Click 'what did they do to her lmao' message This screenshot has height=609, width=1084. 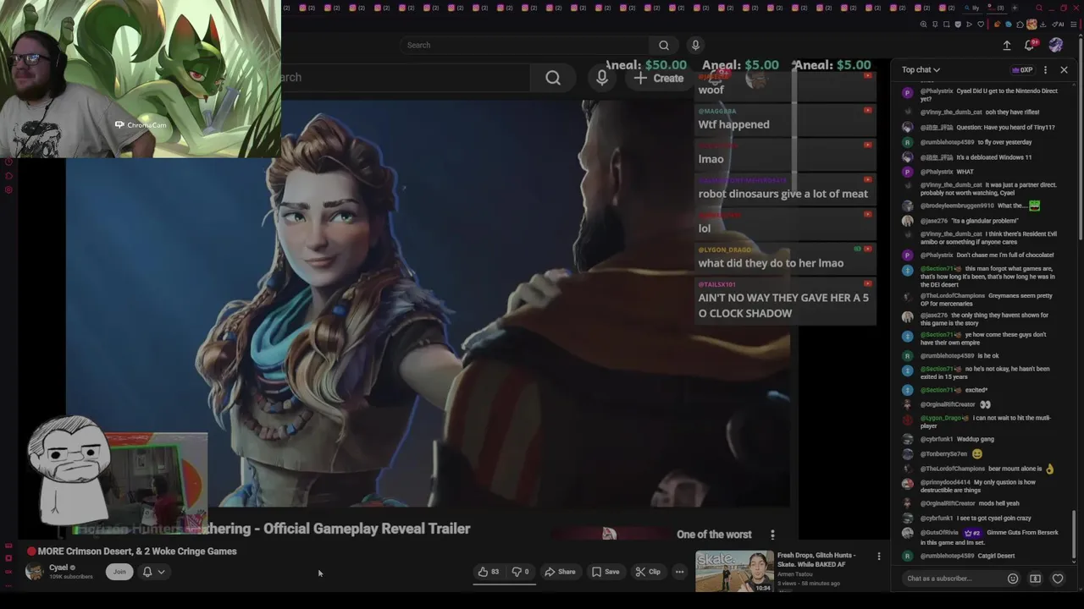[x=771, y=263]
